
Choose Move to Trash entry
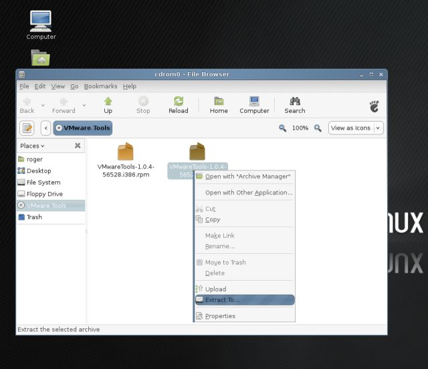(245, 263)
